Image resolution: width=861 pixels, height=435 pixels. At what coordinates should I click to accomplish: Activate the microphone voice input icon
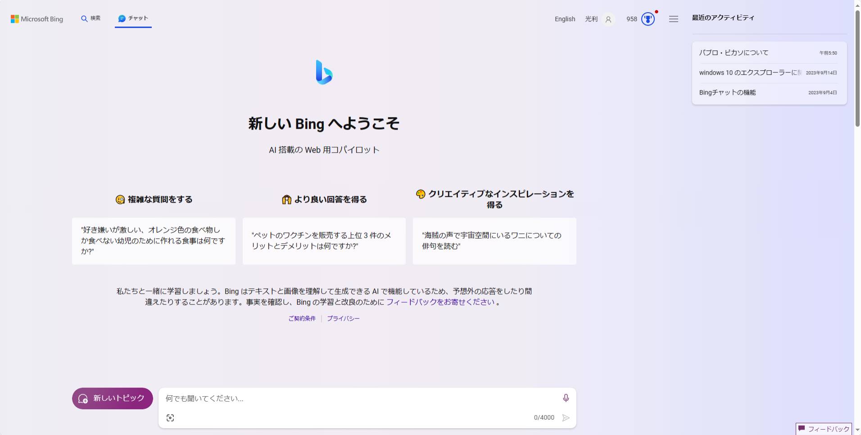pyautogui.click(x=566, y=398)
